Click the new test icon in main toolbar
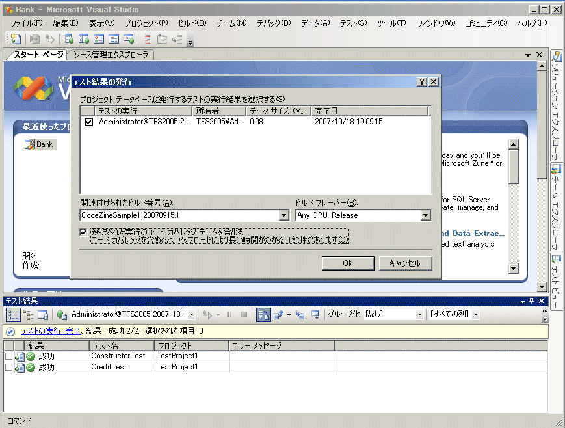Screen dimensions: 565x428 tap(16, 39)
